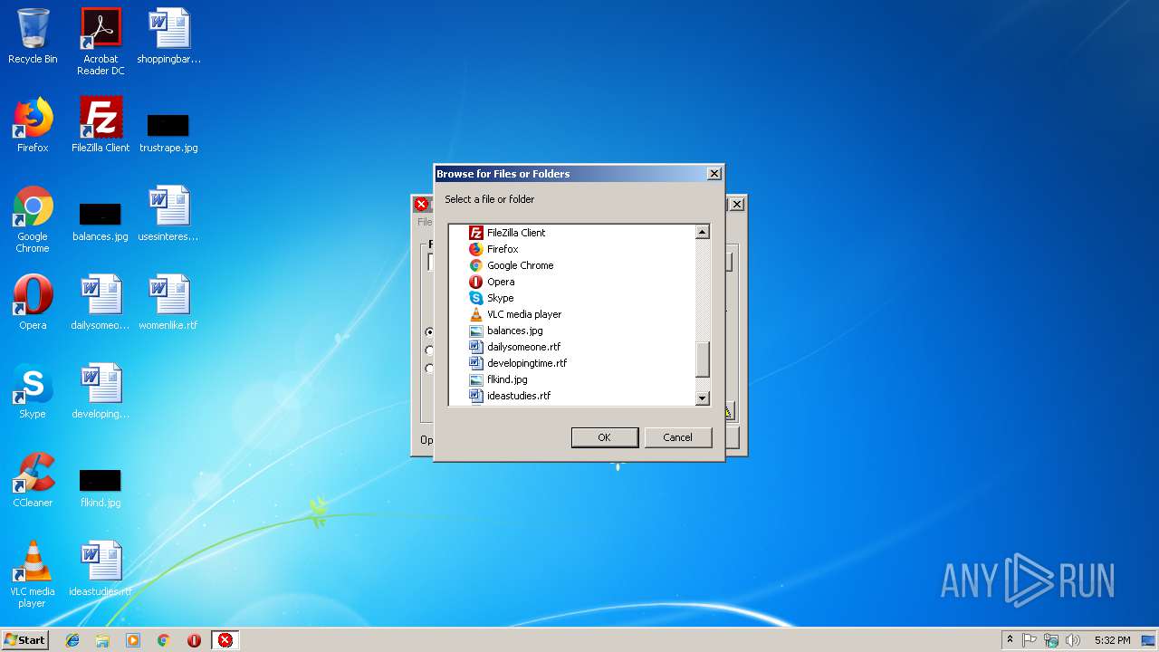Launch Chrome from the taskbar
Viewport: 1159px width, 652px height.
pyautogui.click(x=163, y=640)
